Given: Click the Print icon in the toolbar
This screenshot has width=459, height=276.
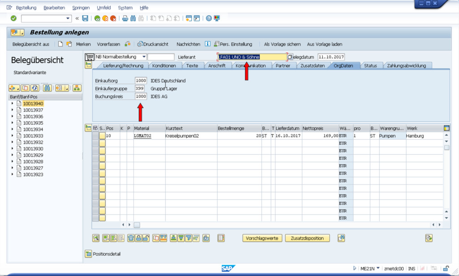Looking at the screenshot, I should (x=125, y=18).
